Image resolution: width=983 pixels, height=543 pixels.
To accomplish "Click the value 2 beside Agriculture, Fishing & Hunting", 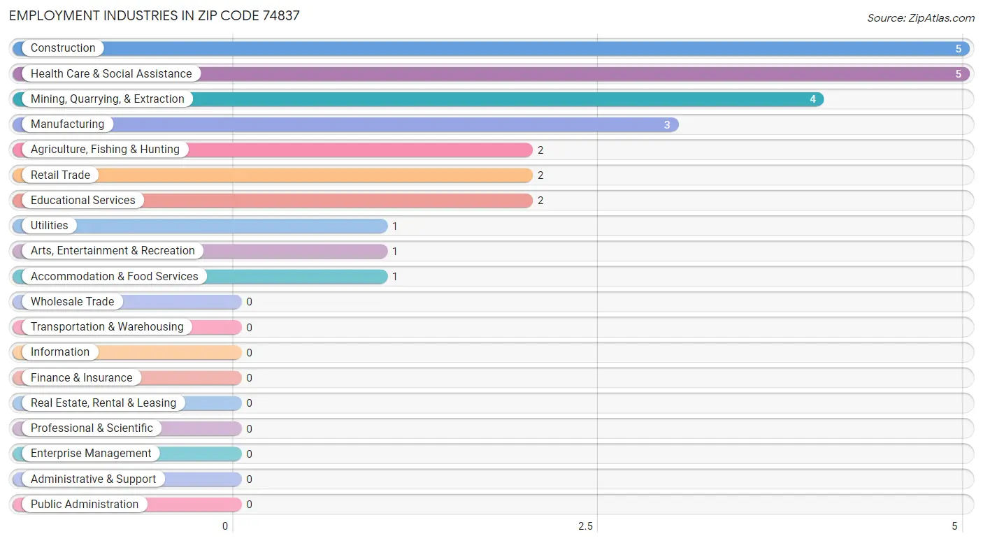I will (540, 150).
